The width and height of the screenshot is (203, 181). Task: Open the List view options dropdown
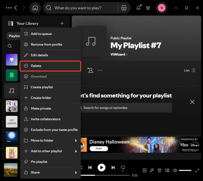pos(190,70)
